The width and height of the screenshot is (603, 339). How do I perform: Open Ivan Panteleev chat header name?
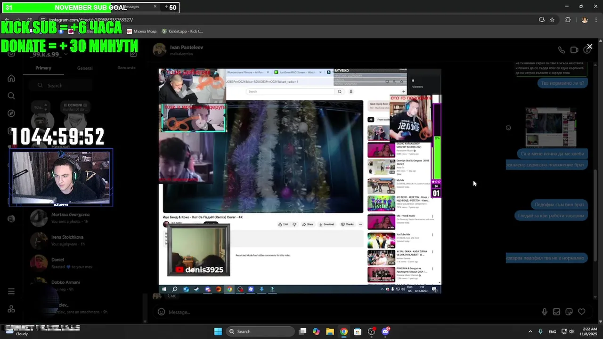tap(187, 47)
